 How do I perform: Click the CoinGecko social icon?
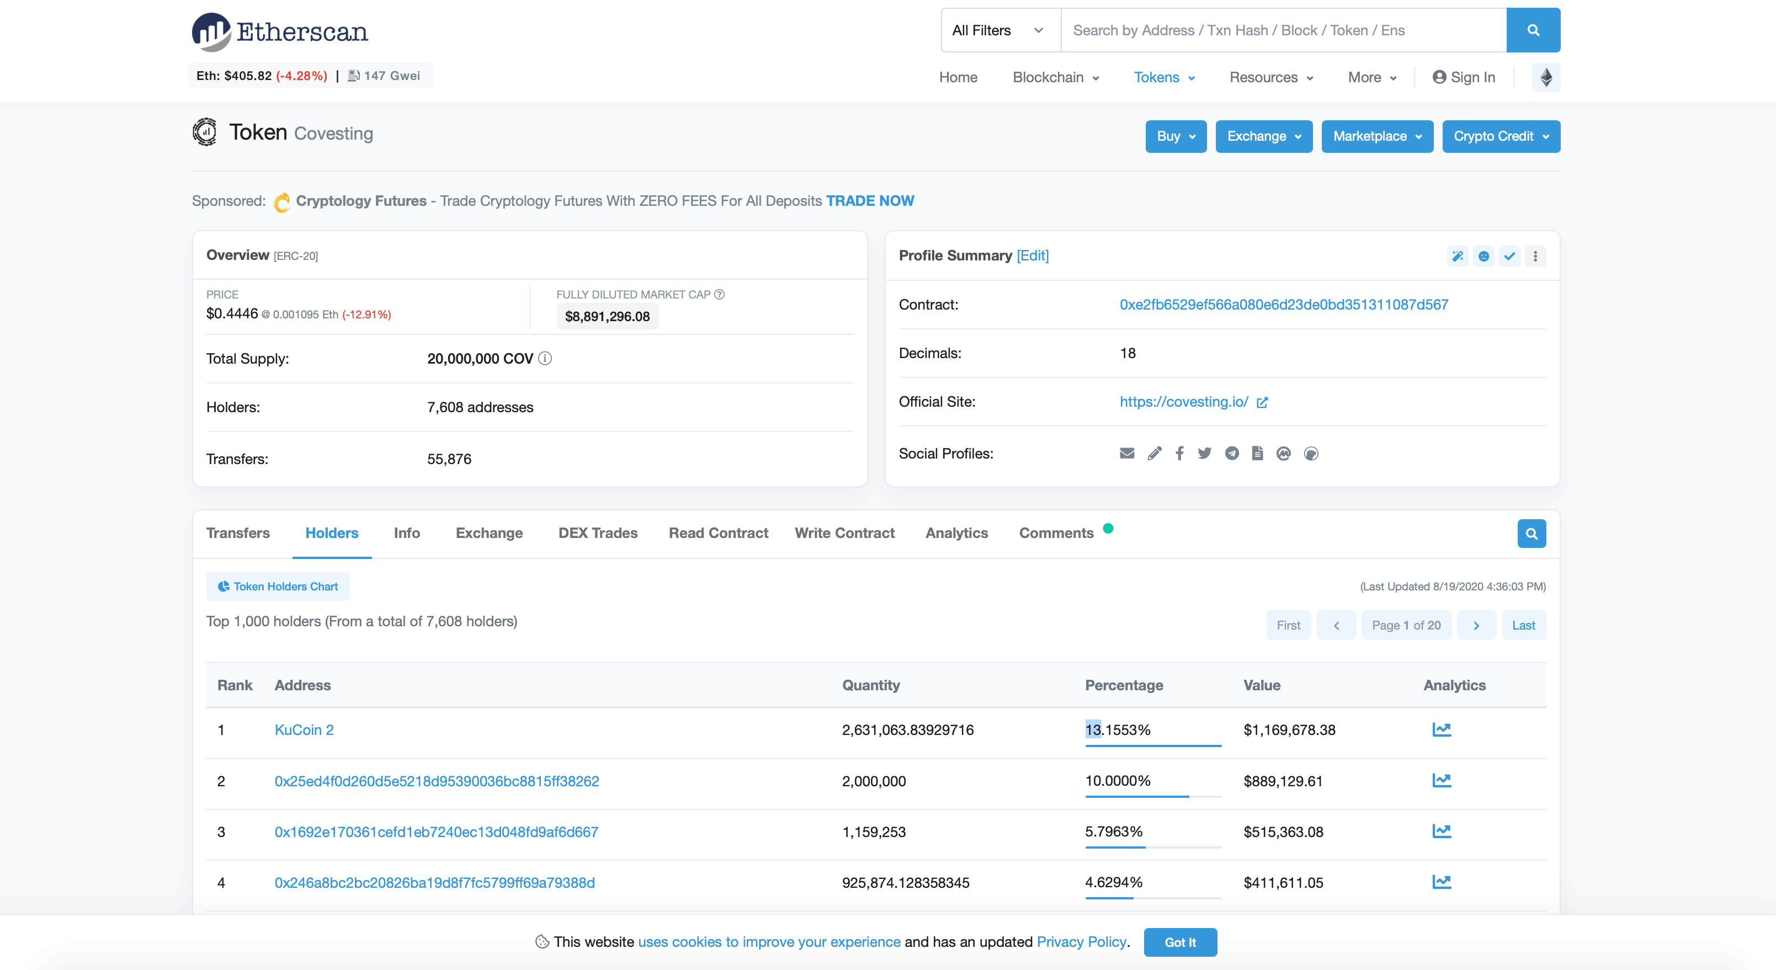pyautogui.click(x=1311, y=454)
